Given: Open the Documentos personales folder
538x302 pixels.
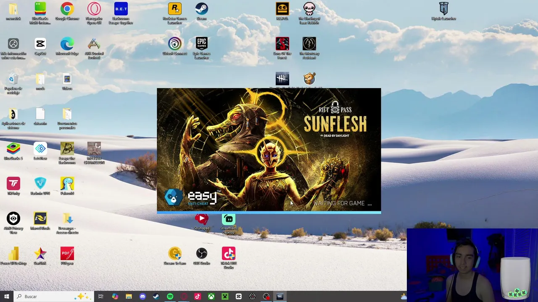Looking at the screenshot, I should pyautogui.click(x=67, y=119).
